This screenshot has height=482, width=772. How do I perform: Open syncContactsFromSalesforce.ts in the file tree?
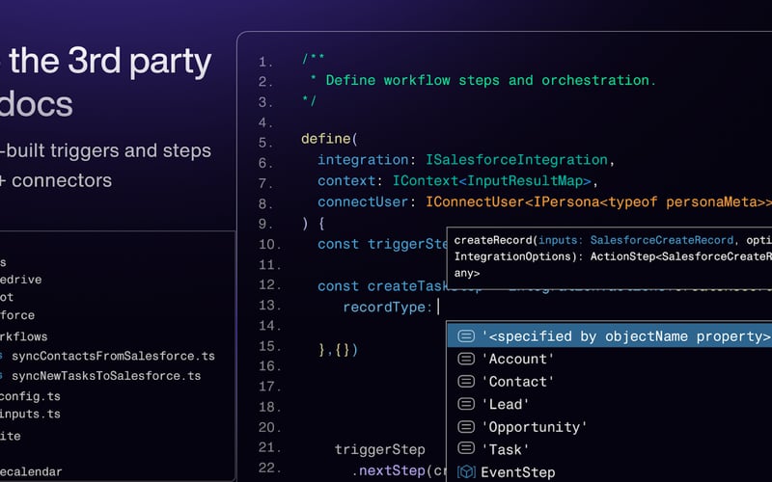pos(113,356)
